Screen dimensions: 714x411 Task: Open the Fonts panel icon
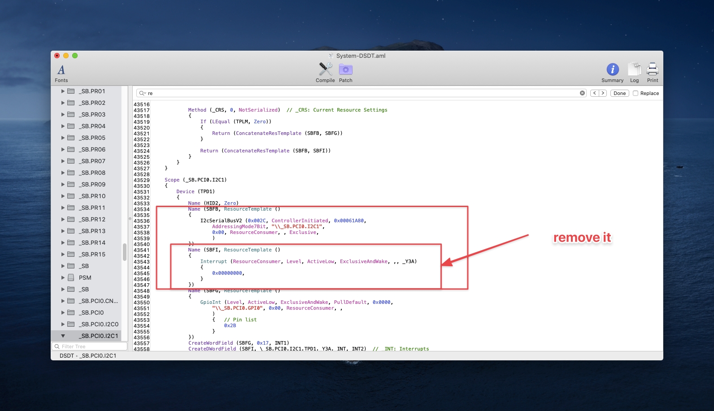coord(61,70)
